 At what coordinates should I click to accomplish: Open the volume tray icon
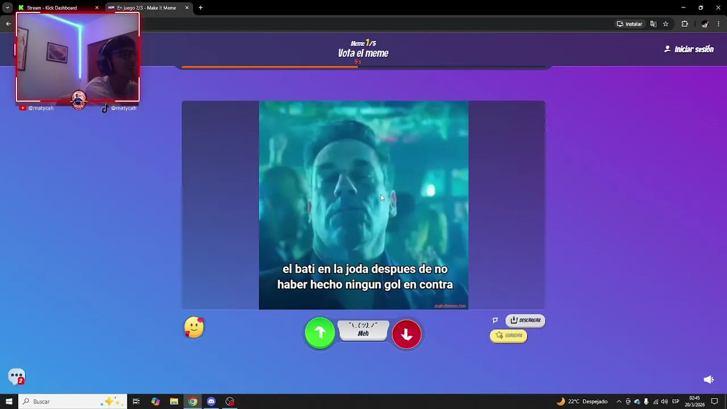pyautogui.click(x=665, y=402)
